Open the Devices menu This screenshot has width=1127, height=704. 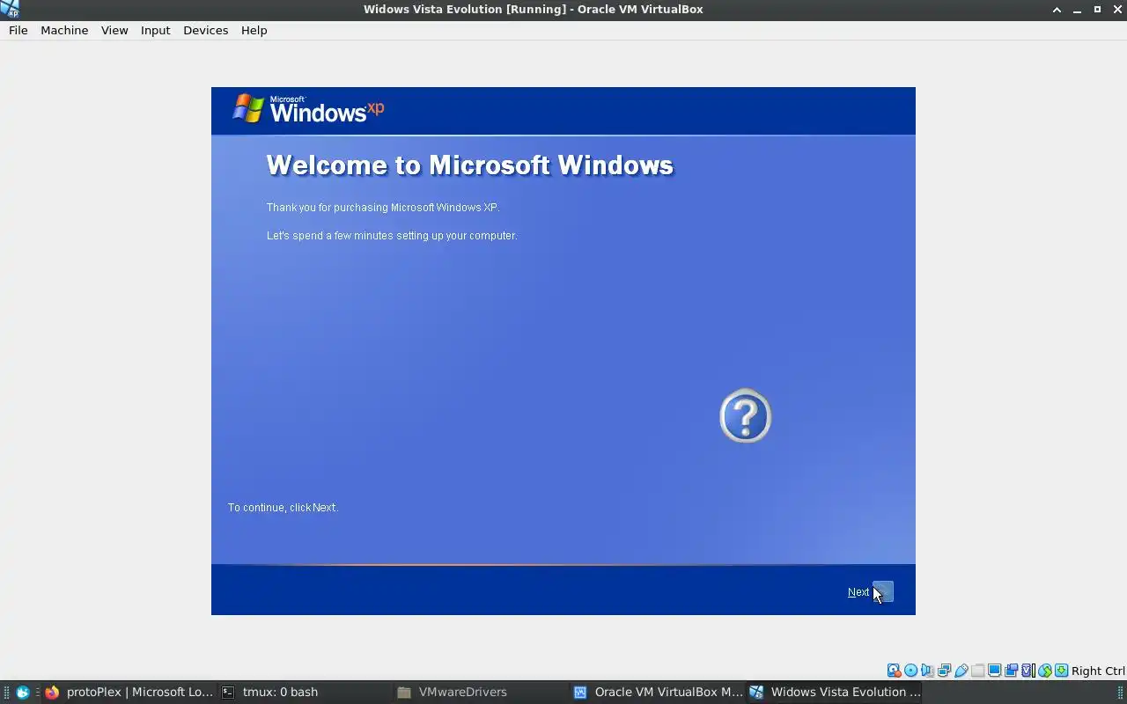click(x=205, y=30)
